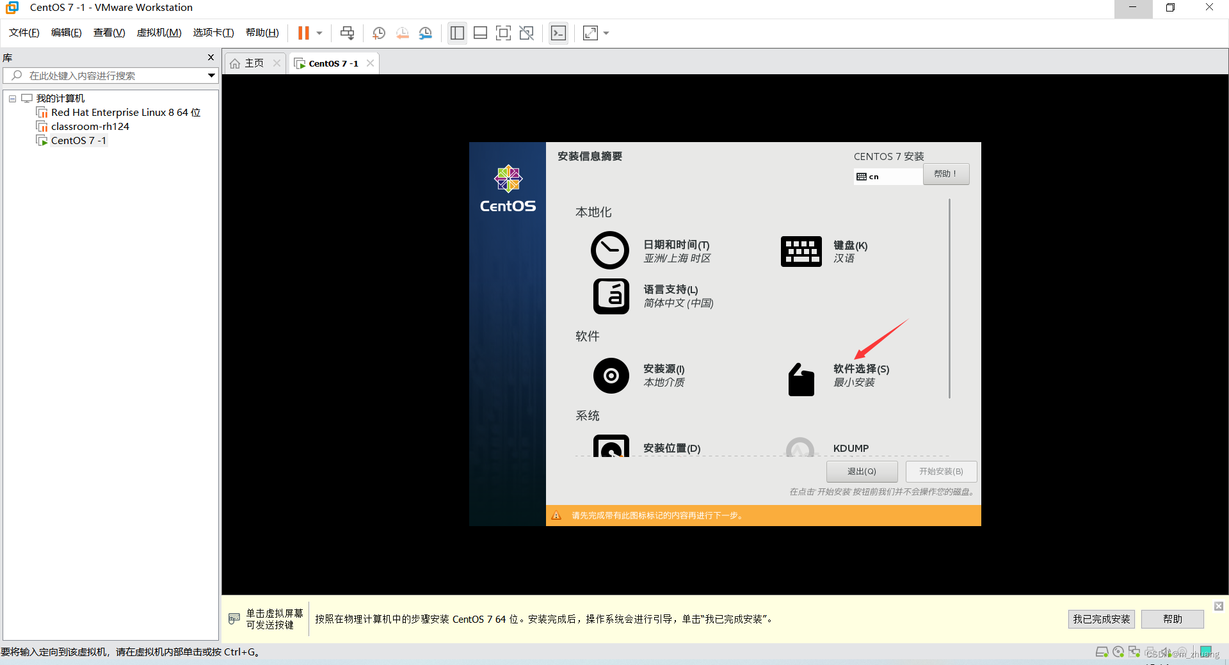Screen dimensions: 1229x665
Task: Open the snapshot manager
Action: tap(426, 33)
